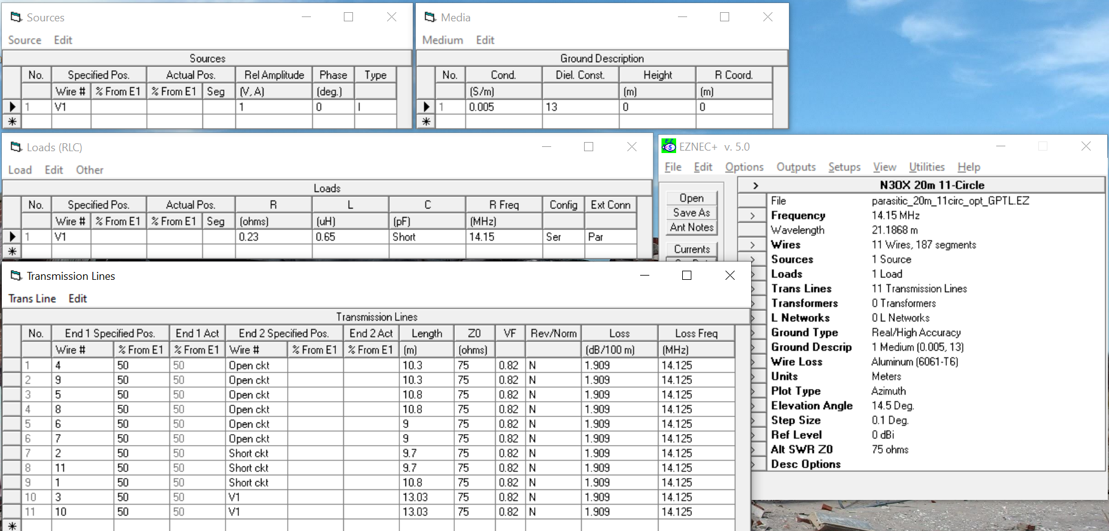Select row 7 header in Transmission Lines
The width and height of the screenshot is (1109, 531).
coord(12,453)
